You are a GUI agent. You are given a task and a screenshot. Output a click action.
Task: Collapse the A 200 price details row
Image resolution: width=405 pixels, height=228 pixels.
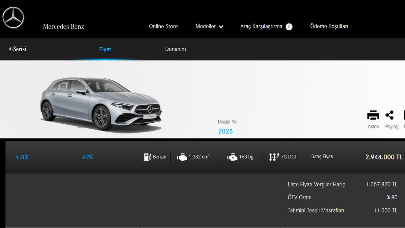pos(22,157)
